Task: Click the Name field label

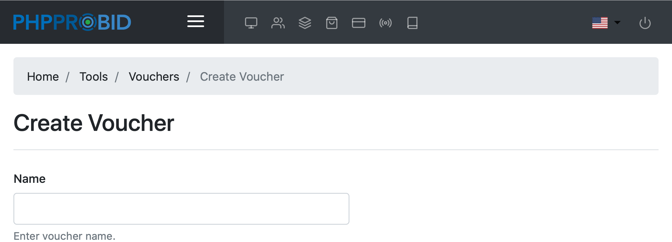Action: click(x=30, y=179)
